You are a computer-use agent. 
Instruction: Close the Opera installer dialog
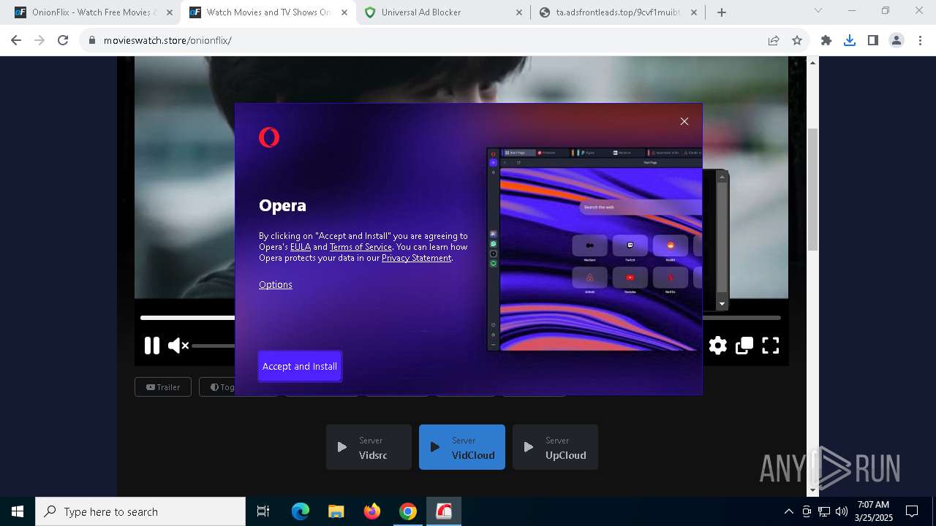point(684,121)
